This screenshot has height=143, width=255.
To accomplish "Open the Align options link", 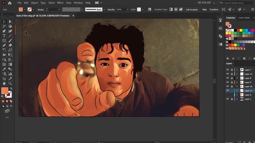I will pos(204,10).
